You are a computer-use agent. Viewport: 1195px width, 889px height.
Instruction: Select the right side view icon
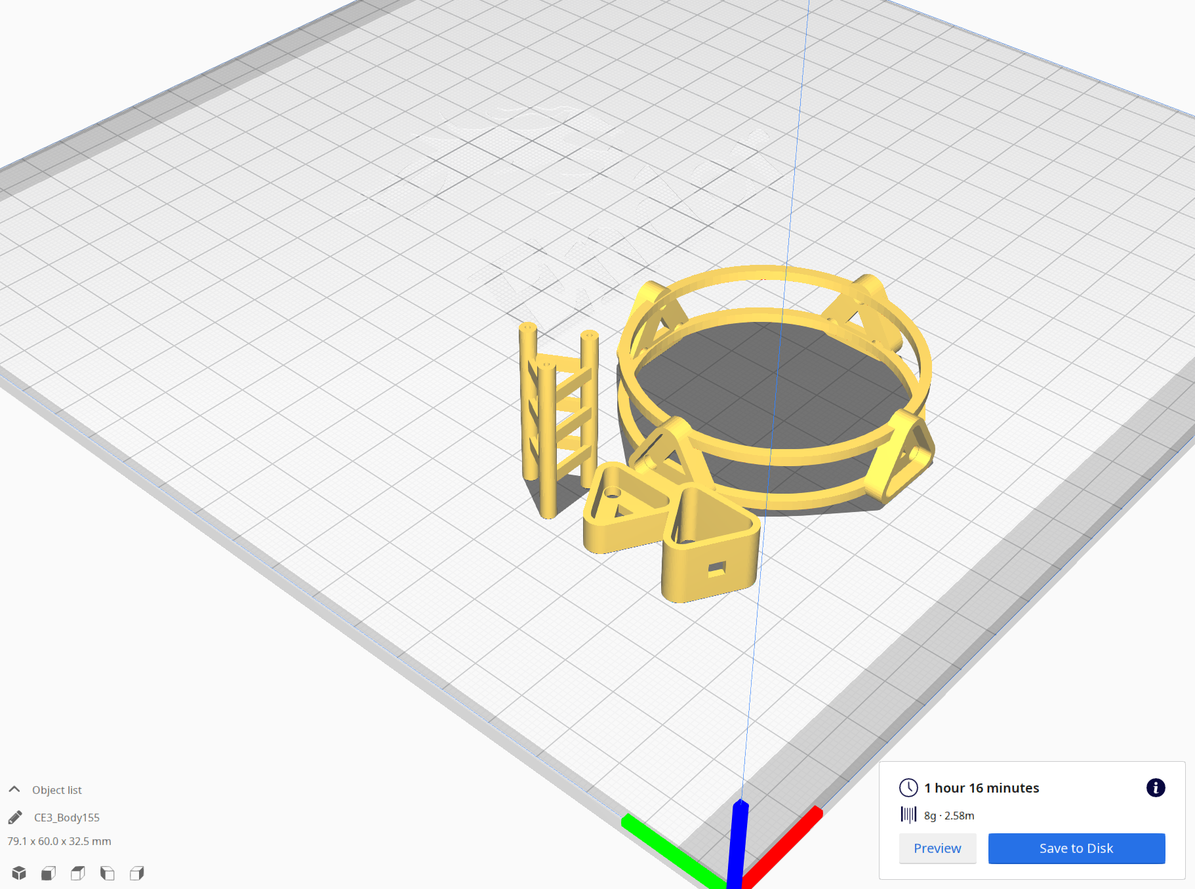coord(136,873)
